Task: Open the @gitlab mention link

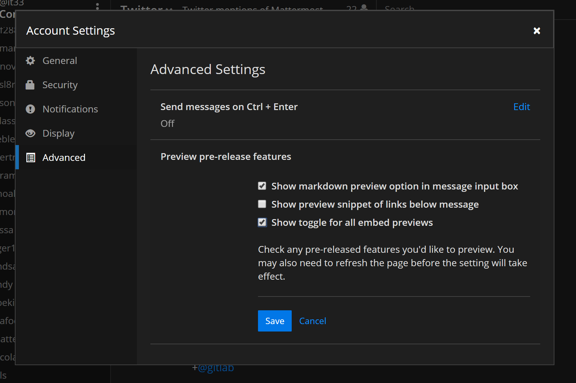Action: 216,368
